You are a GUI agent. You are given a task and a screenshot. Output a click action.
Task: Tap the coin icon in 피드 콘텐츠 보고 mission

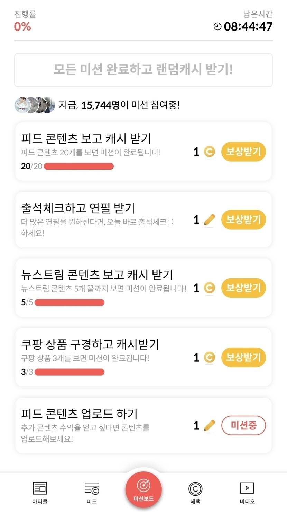coord(209,152)
